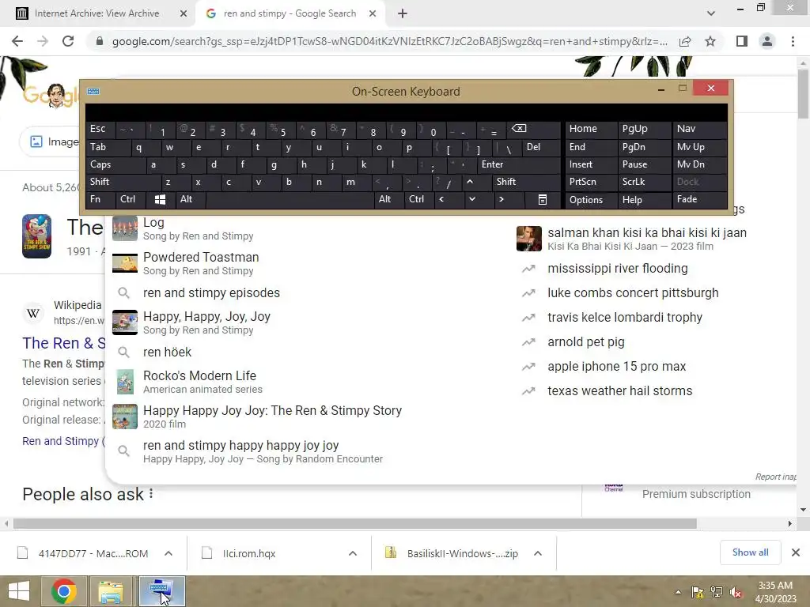This screenshot has width=810, height=607.
Task: Tap the Windows logo key on the keyboard
Action: (x=160, y=200)
